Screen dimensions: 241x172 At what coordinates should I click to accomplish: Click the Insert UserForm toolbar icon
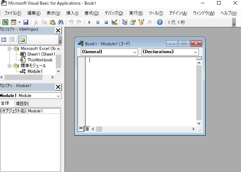(14, 22)
